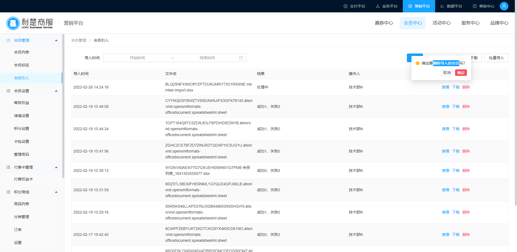Screen dimensions: 517x252
Task: Click the 积分商城 list icon
Action: [x=8, y=192]
